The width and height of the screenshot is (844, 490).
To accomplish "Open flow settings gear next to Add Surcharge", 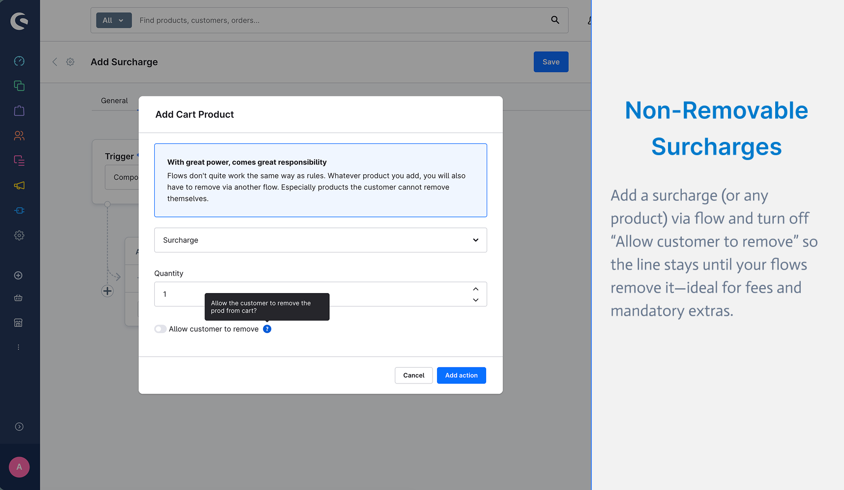I will [x=70, y=62].
